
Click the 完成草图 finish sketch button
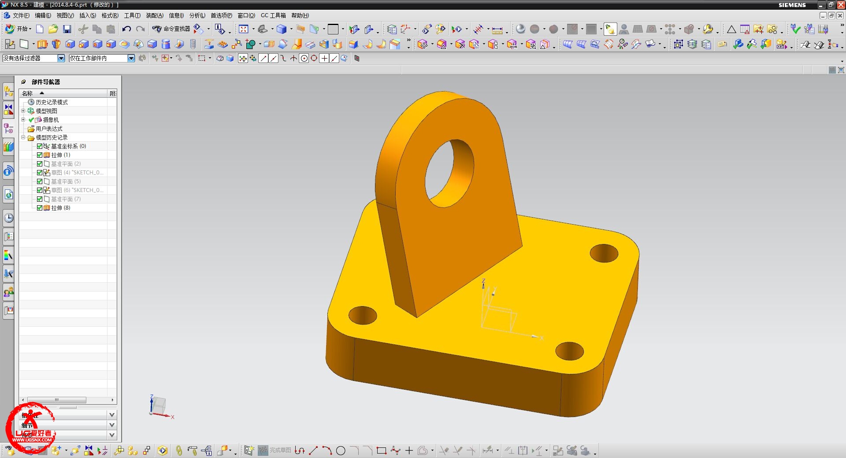click(x=275, y=450)
